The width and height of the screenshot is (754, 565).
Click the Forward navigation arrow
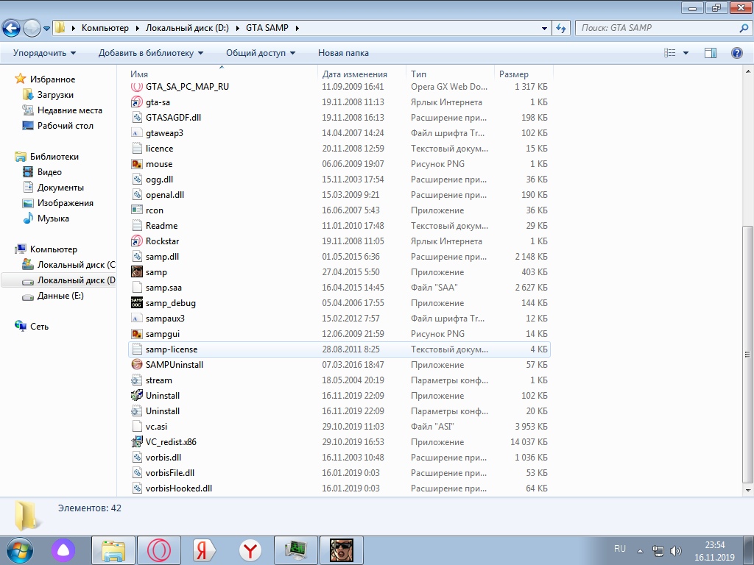click(x=32, y=29)
